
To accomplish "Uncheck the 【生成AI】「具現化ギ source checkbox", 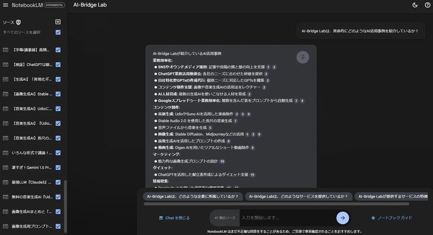I will tap(58, 79).
